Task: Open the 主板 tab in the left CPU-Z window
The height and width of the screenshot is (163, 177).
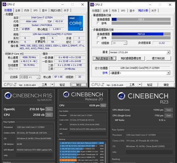Action: pos(18,11)
